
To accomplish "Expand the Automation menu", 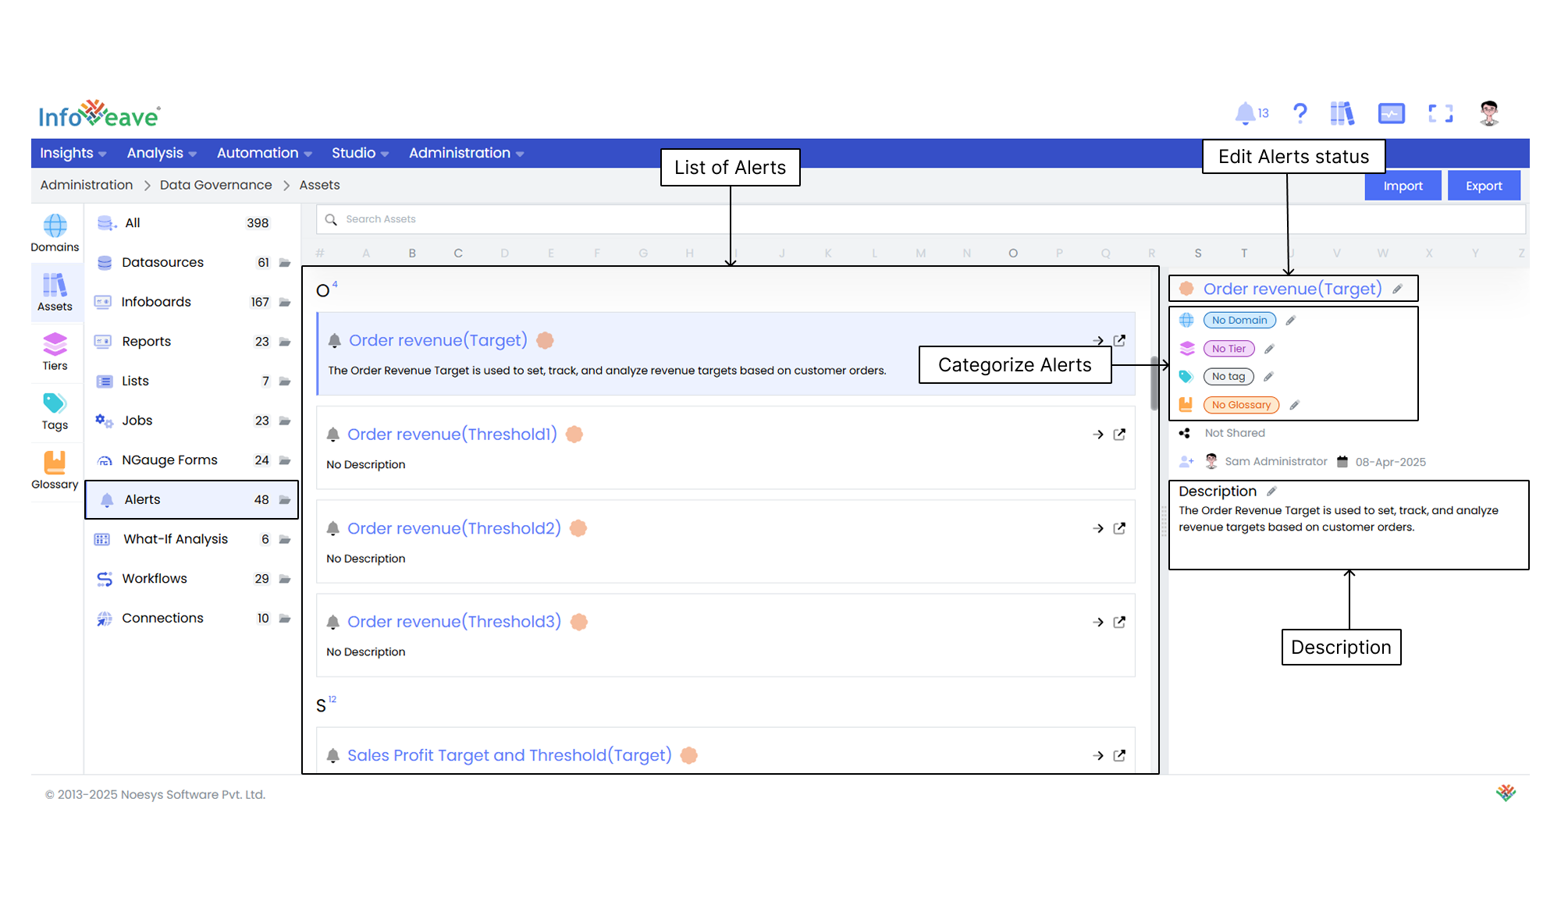I will (264, 153).
